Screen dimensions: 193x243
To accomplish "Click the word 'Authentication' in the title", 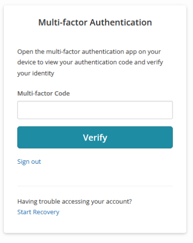I will 121,22.
